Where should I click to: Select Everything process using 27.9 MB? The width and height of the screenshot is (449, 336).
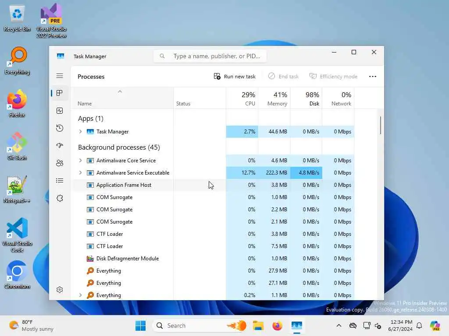[214, 270]
